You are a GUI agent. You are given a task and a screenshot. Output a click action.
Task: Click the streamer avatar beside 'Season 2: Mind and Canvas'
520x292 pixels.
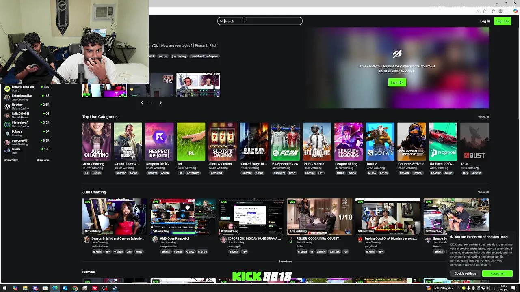(x=87, y=240)
